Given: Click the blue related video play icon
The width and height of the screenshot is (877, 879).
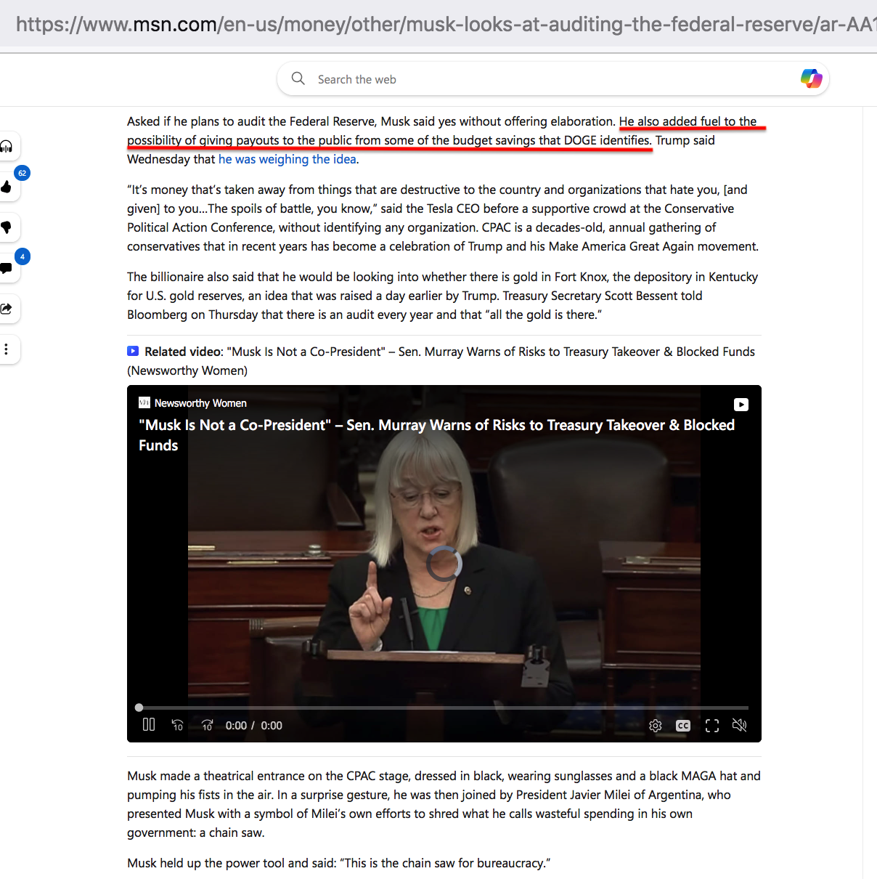Looking at the screenshot, I should [133, 352].
